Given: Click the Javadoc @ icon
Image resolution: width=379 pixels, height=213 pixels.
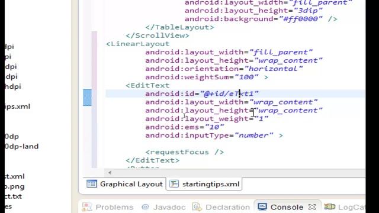Looking at the screenshot, I should pyautogui.click(x=145, y=207).
